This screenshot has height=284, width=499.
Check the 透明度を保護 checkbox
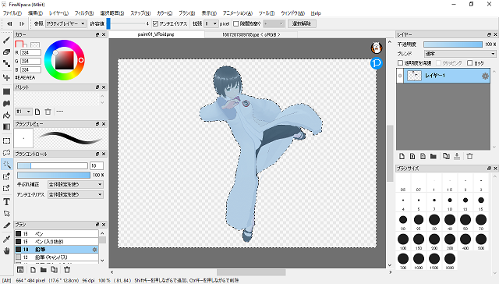click(x=400, y=63)
